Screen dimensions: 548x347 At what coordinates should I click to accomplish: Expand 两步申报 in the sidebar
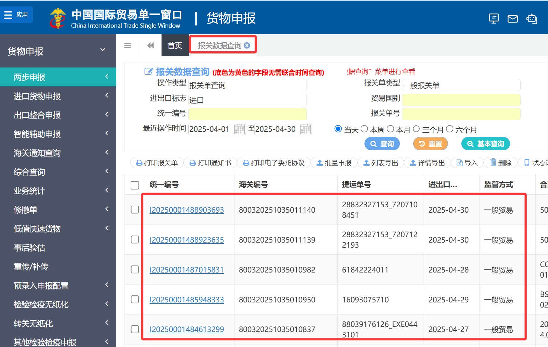point(58,77)
